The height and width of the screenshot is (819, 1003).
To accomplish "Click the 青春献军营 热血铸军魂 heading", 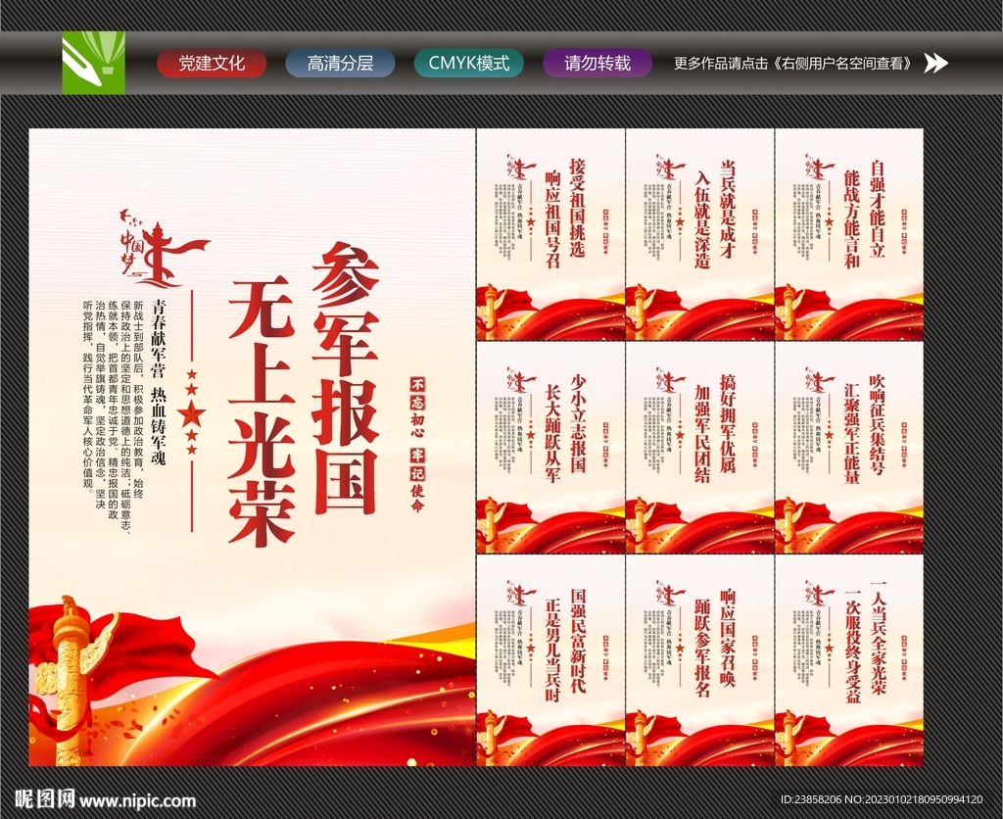I will [158, 382].
